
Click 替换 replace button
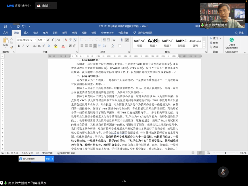214,43
